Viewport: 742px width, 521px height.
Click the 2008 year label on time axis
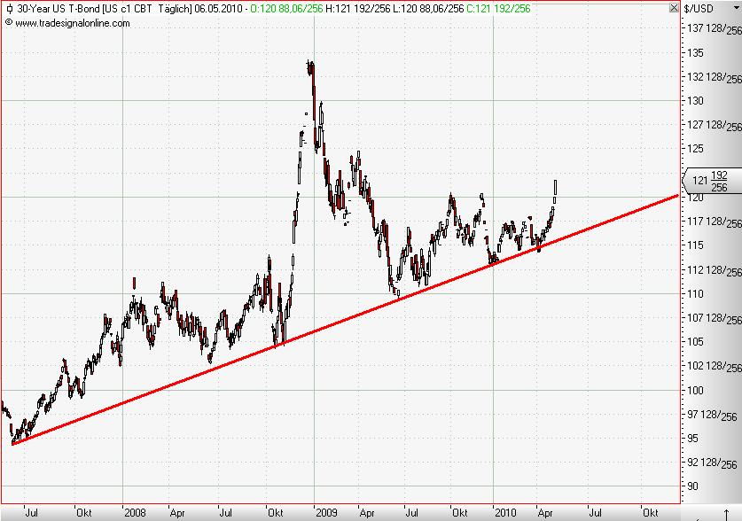tap(136, 513)
